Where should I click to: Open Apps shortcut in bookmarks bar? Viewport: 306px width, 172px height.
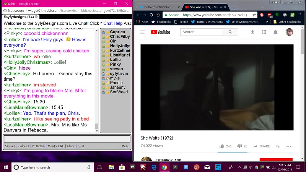(x=142, y=22)
